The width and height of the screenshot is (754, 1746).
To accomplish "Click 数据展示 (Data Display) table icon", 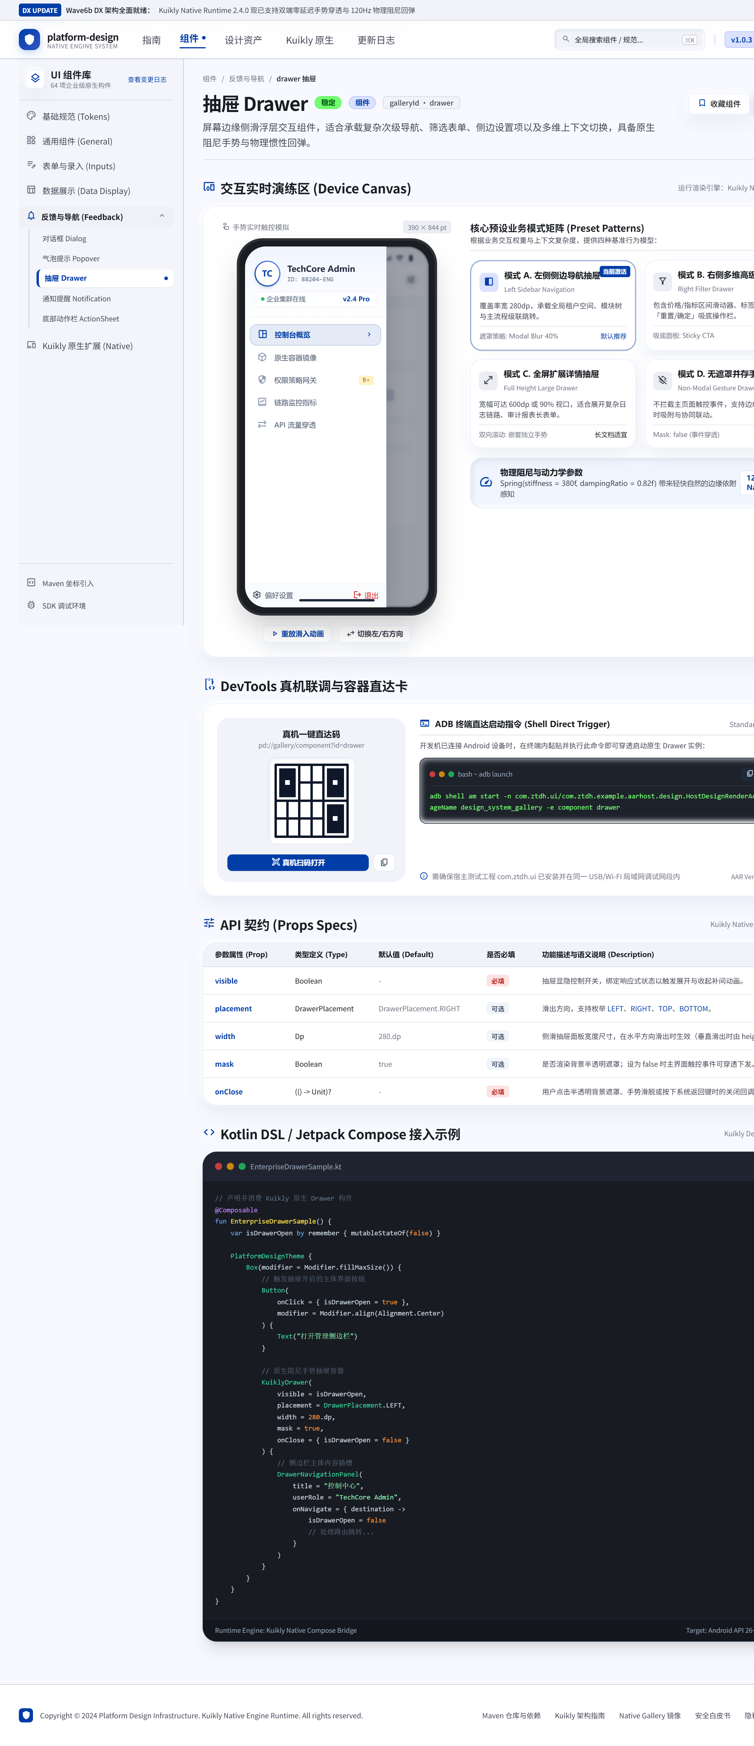I will coord(31,190).
